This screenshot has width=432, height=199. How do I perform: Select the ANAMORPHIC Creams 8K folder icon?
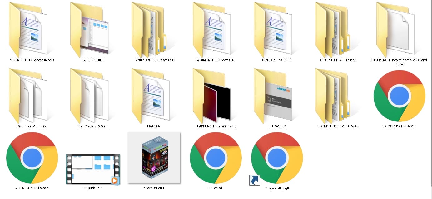coord(212,30)
